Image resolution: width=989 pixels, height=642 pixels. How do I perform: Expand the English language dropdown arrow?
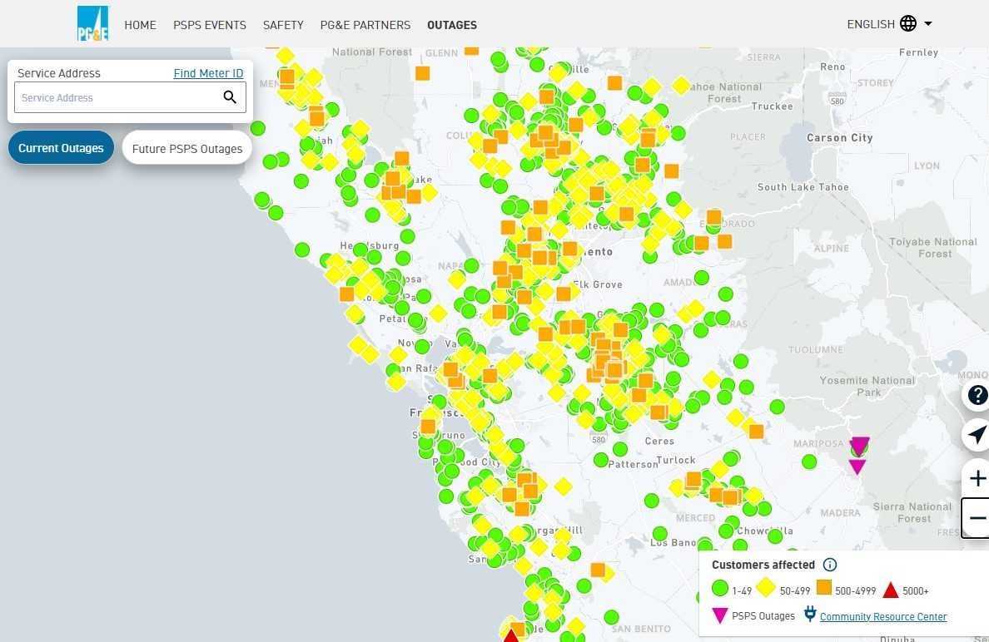click(x=928, y=24)
